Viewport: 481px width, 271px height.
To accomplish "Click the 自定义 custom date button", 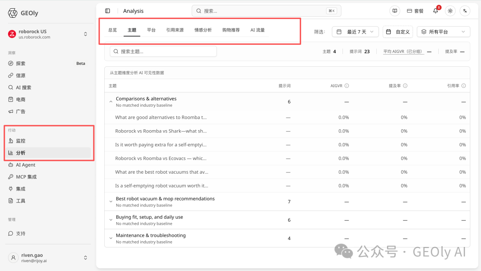I will click(398, 32).
